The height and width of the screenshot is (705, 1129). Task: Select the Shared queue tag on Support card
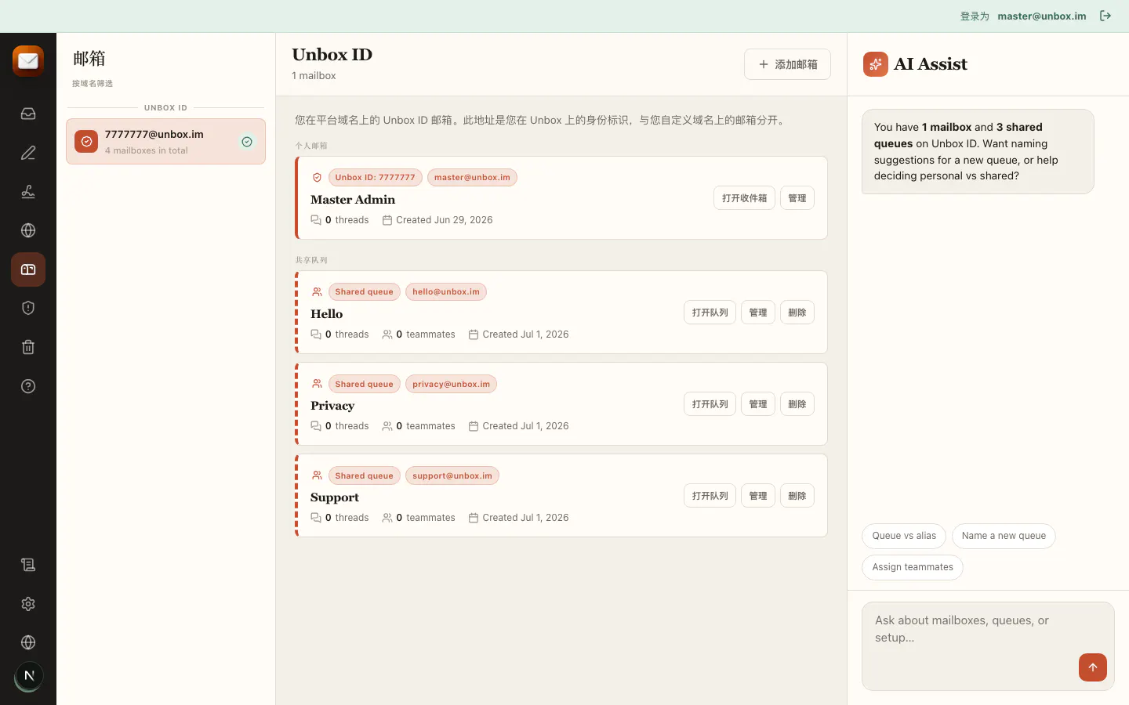[x=364, y=475]
